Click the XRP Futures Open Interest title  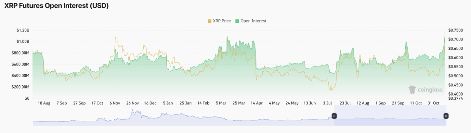57,6
